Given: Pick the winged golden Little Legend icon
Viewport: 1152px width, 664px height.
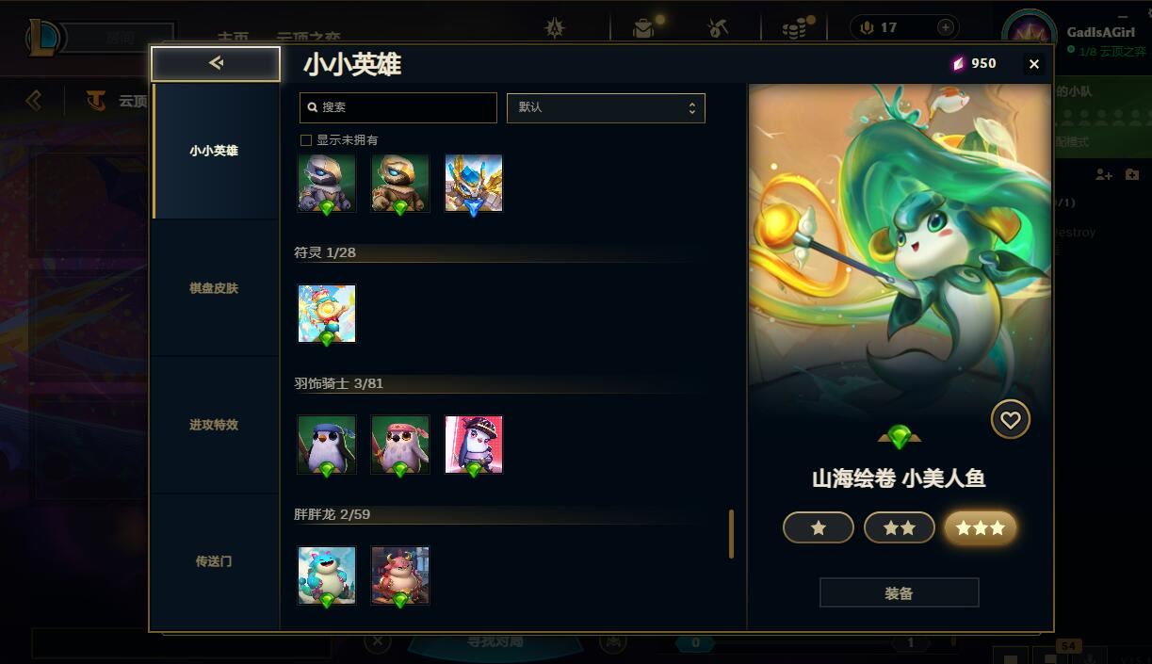Looking at the screenshot, I should coord(474,184).
